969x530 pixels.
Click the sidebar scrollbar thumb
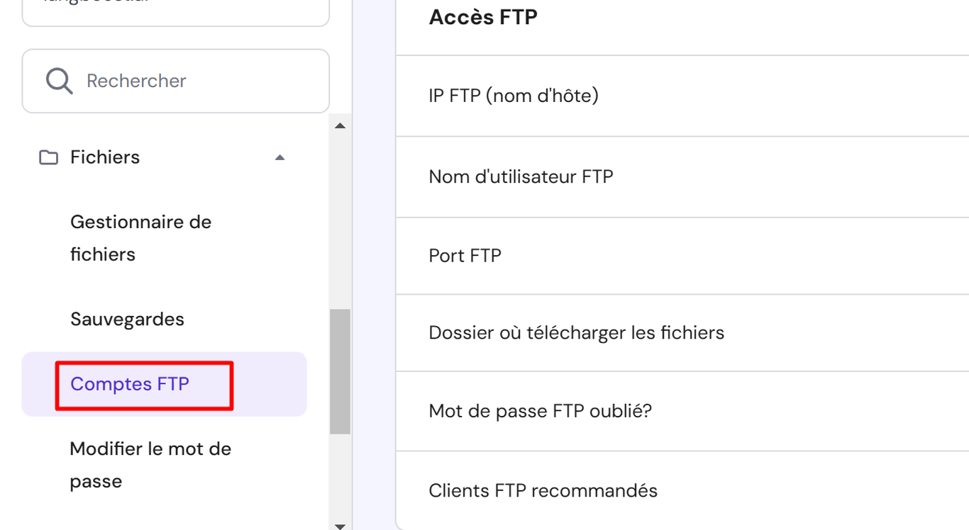[x=340, y=371]
